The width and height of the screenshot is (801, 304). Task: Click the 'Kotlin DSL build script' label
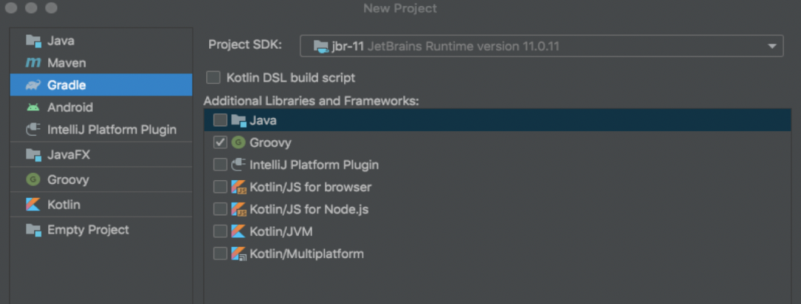click(291, 78)
